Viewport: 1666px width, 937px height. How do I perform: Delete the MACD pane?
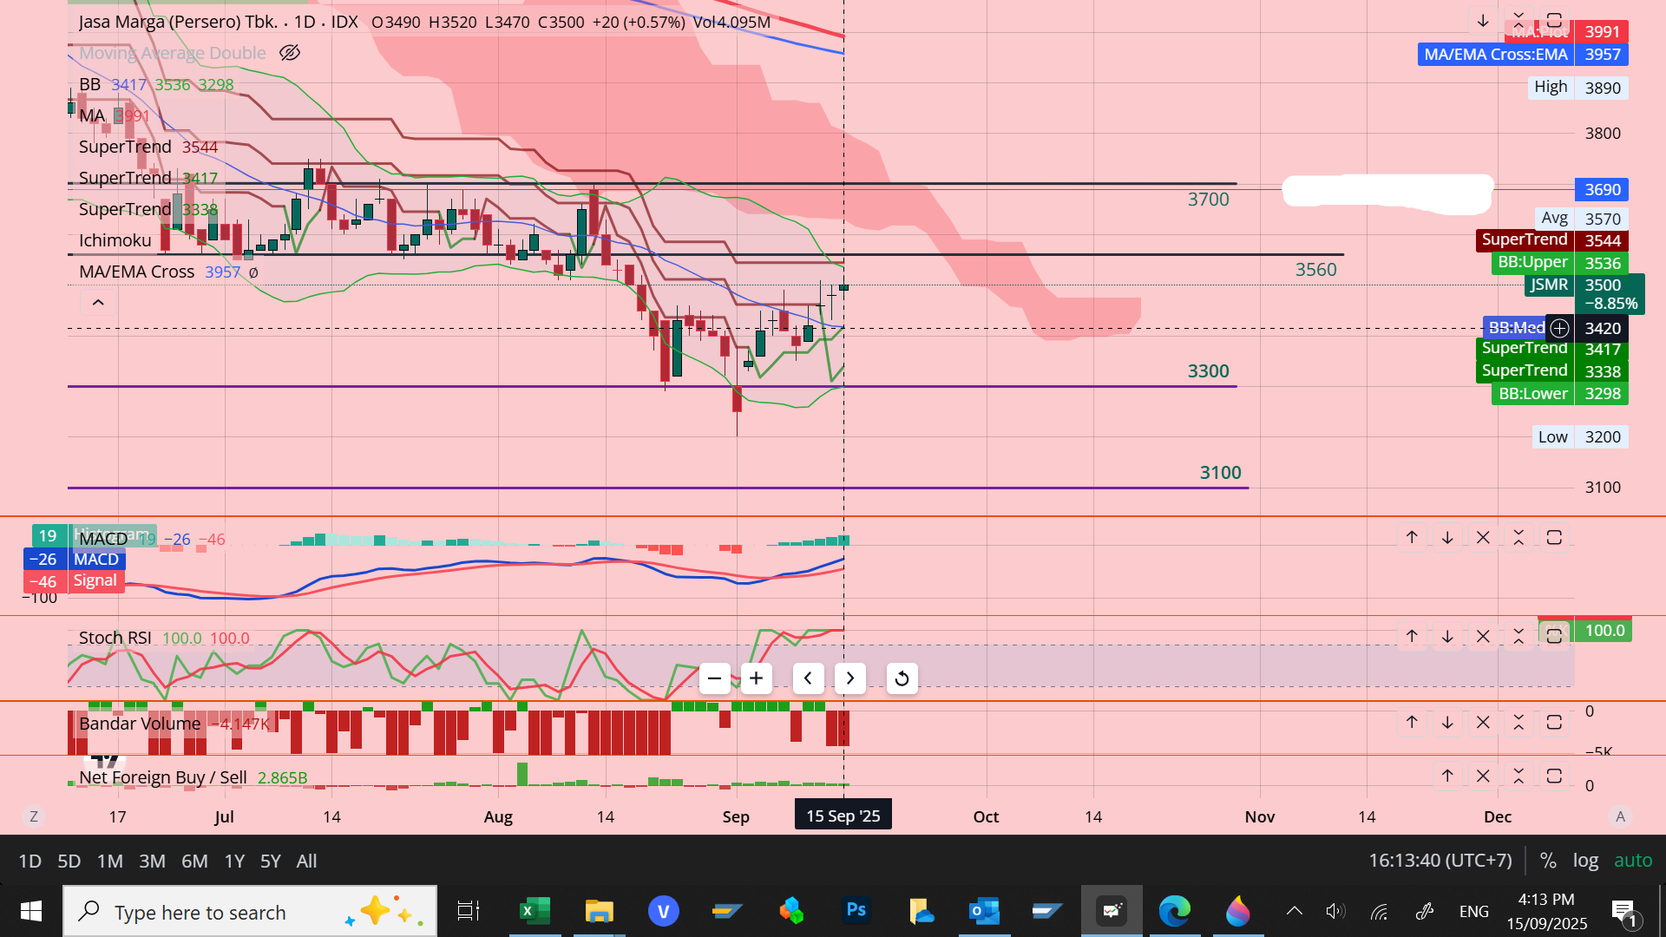(1483, 538)
